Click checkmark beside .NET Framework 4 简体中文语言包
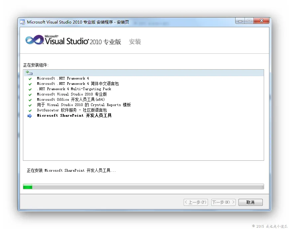289x229 pixels. point(30,84)
